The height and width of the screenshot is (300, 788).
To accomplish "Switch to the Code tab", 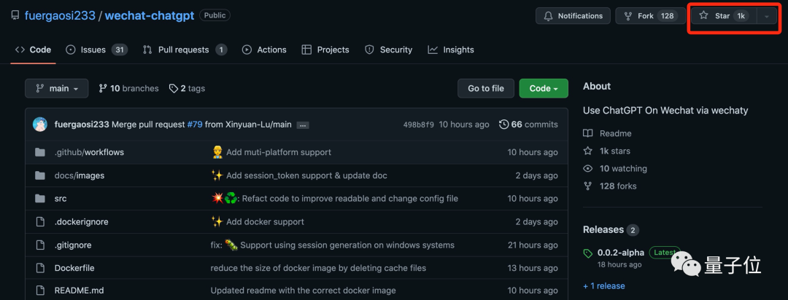I will pos(33,50).
